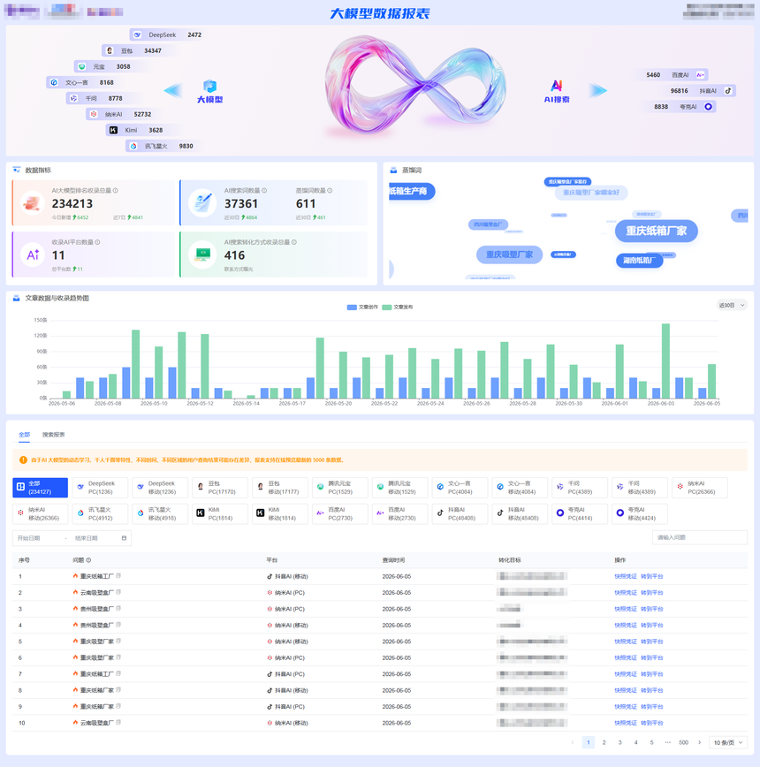This screenshot has width=760, height=767.
Task: Open 转到平台 link in row 7
Action: (652, 674)
